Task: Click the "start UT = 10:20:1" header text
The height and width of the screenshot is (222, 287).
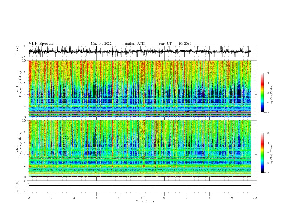Action: click(x=175, y=44)
